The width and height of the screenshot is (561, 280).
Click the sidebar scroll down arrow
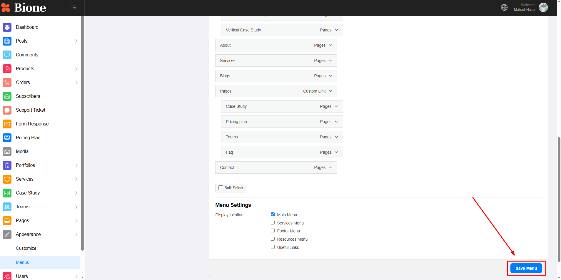(x=83, y=277)
